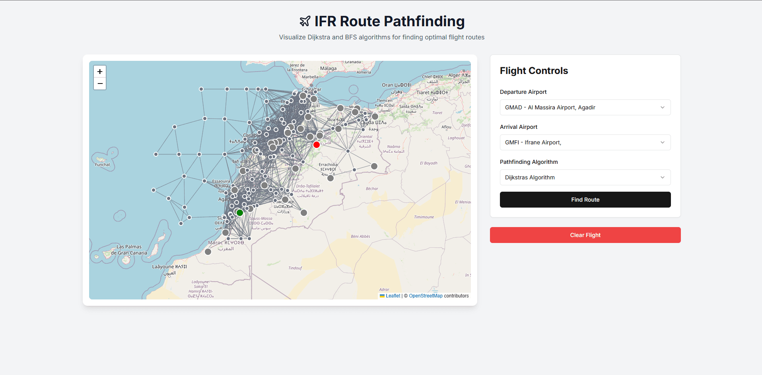Click the Tindouf map label
Viewport: 762px width, 375px height.
tap(295, 268)
